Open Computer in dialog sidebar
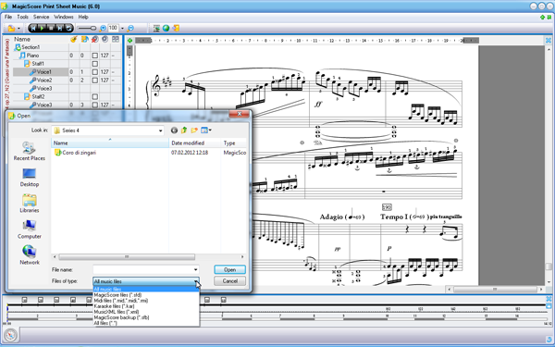 click(29, 229)
